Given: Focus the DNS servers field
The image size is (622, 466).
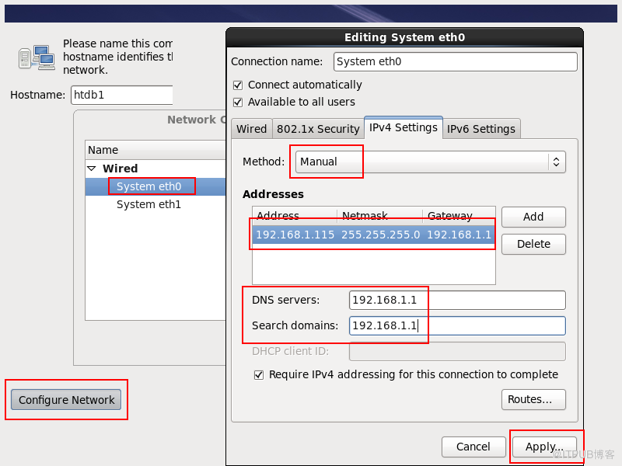Looking at the screenshot, I should 456,300.
